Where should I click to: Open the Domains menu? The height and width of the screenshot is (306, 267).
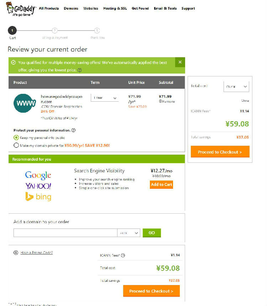pos(71,9)
